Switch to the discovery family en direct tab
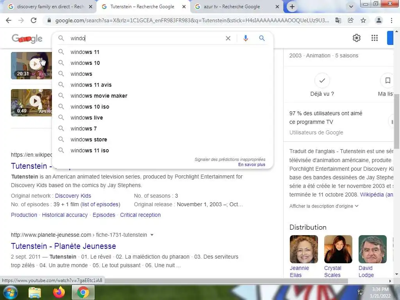This screenshot has height=300, width=400. click(x=50, y=7)
